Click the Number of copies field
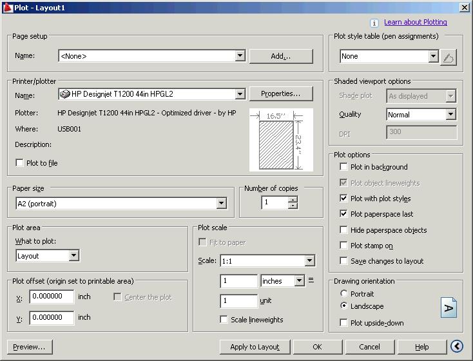 click(275, 202)
